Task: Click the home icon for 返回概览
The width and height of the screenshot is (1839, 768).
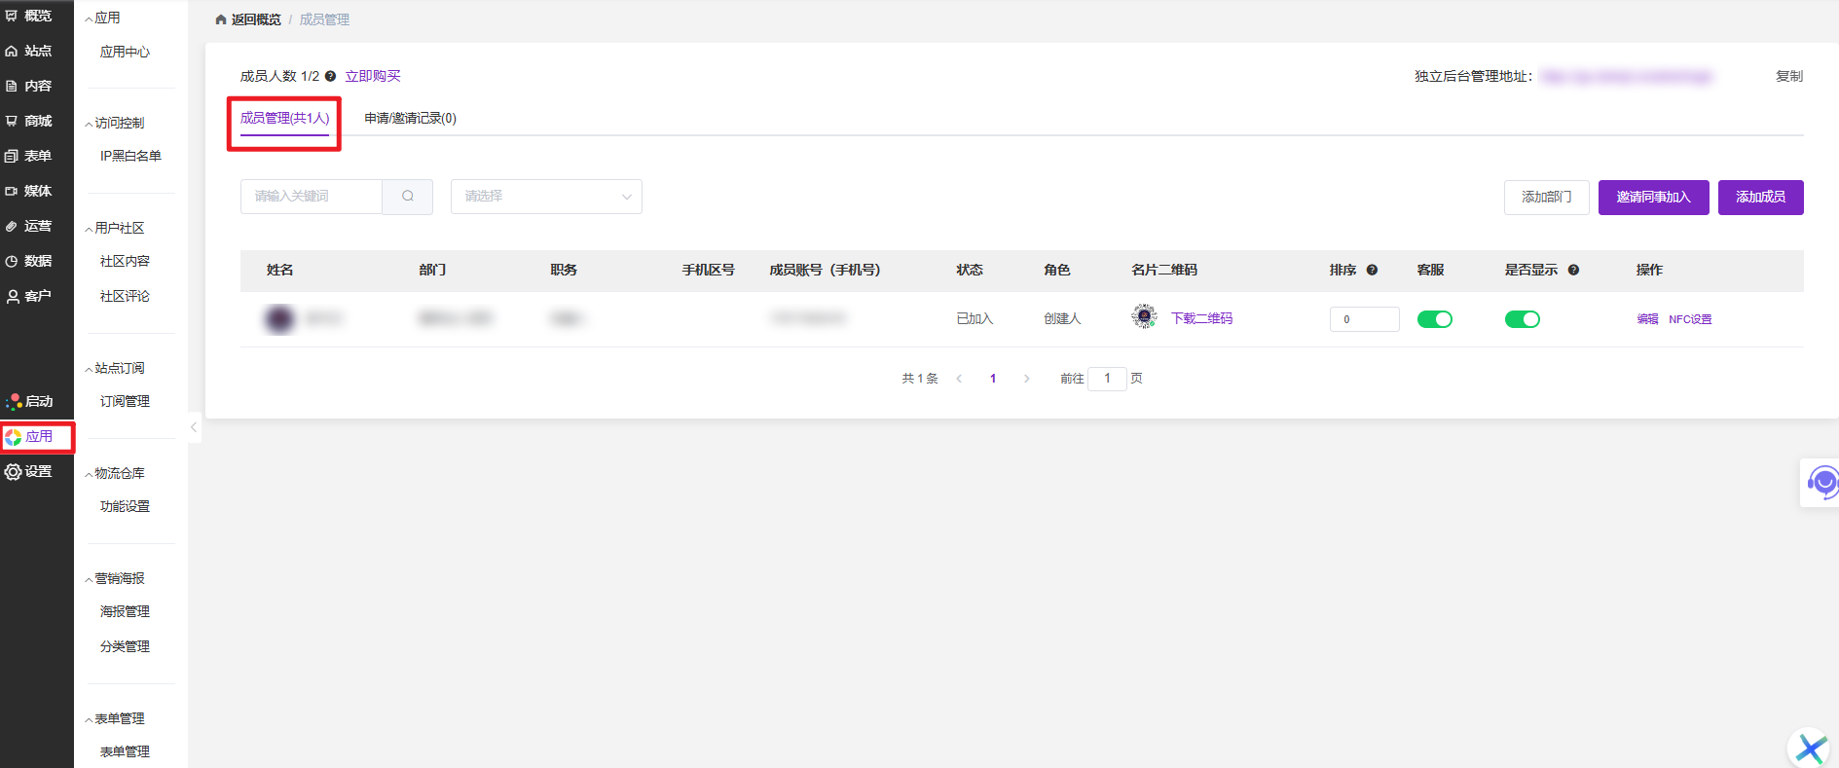Action: (x=221, y=19)
